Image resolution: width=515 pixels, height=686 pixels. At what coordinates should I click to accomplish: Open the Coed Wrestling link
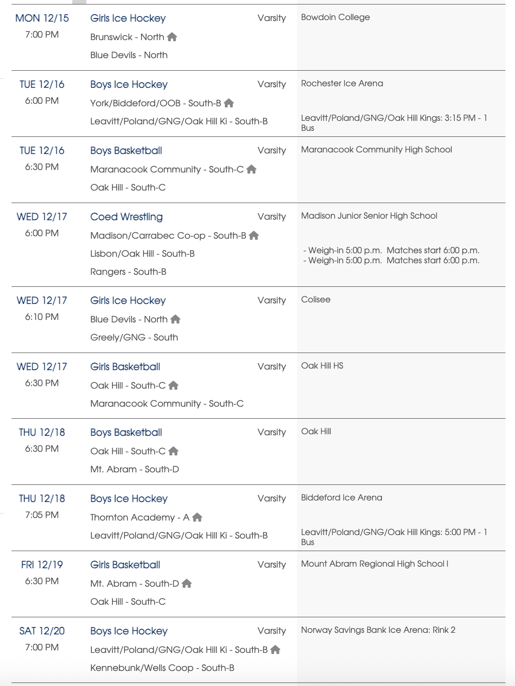click(126, 217)
